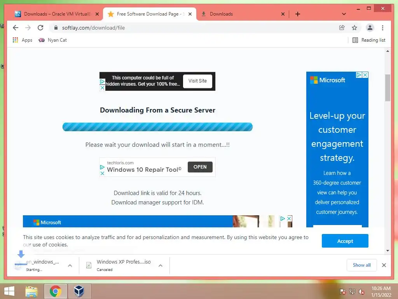Open the Apps shortcut in bookmarks bar

pos(22,40)
